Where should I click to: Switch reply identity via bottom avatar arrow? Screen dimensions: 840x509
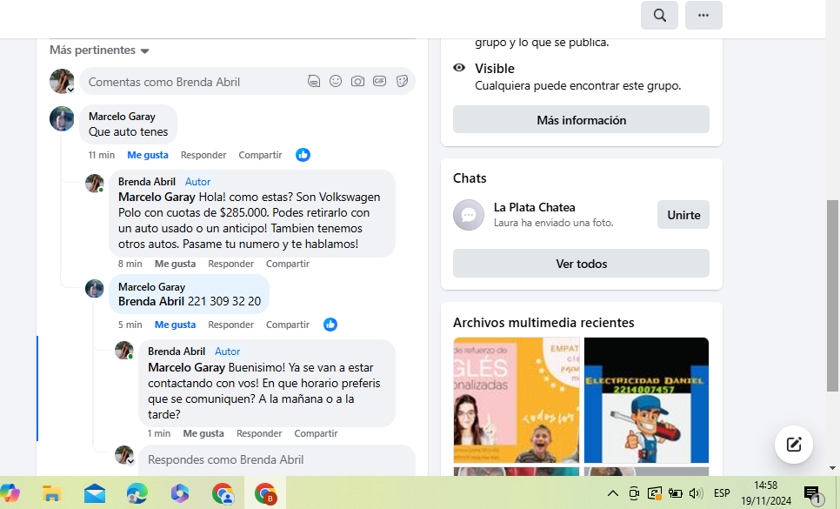(130, 461)
